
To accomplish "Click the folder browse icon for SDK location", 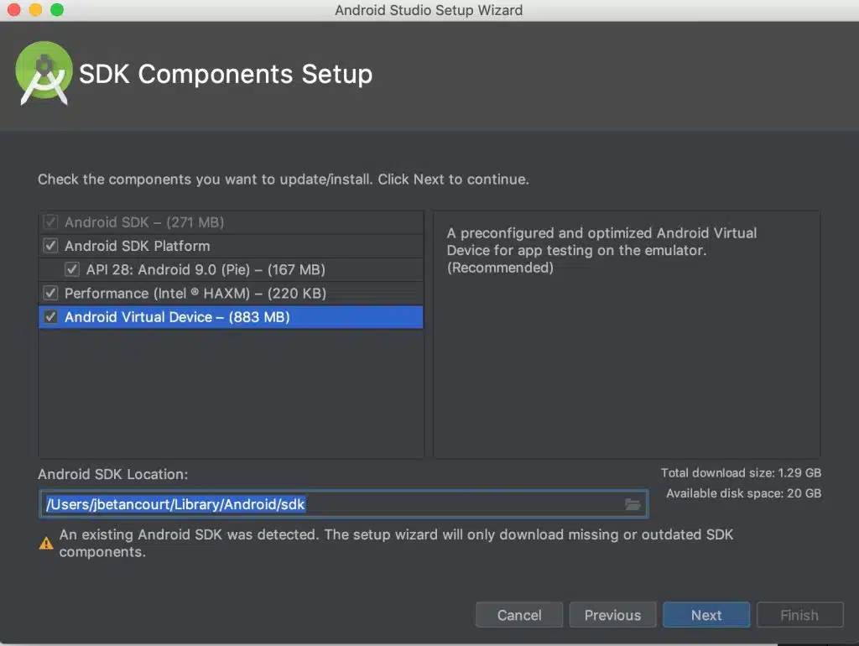I will [633, 504].
